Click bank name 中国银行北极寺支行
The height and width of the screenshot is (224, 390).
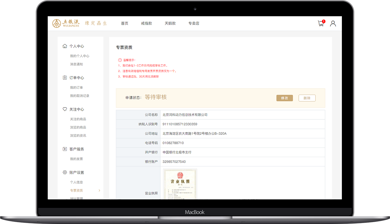click(177, 152)
